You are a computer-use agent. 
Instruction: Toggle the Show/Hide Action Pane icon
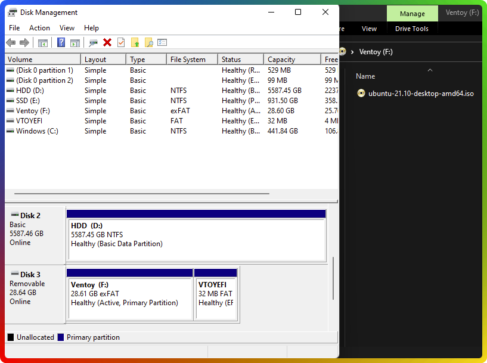(75, 42)
